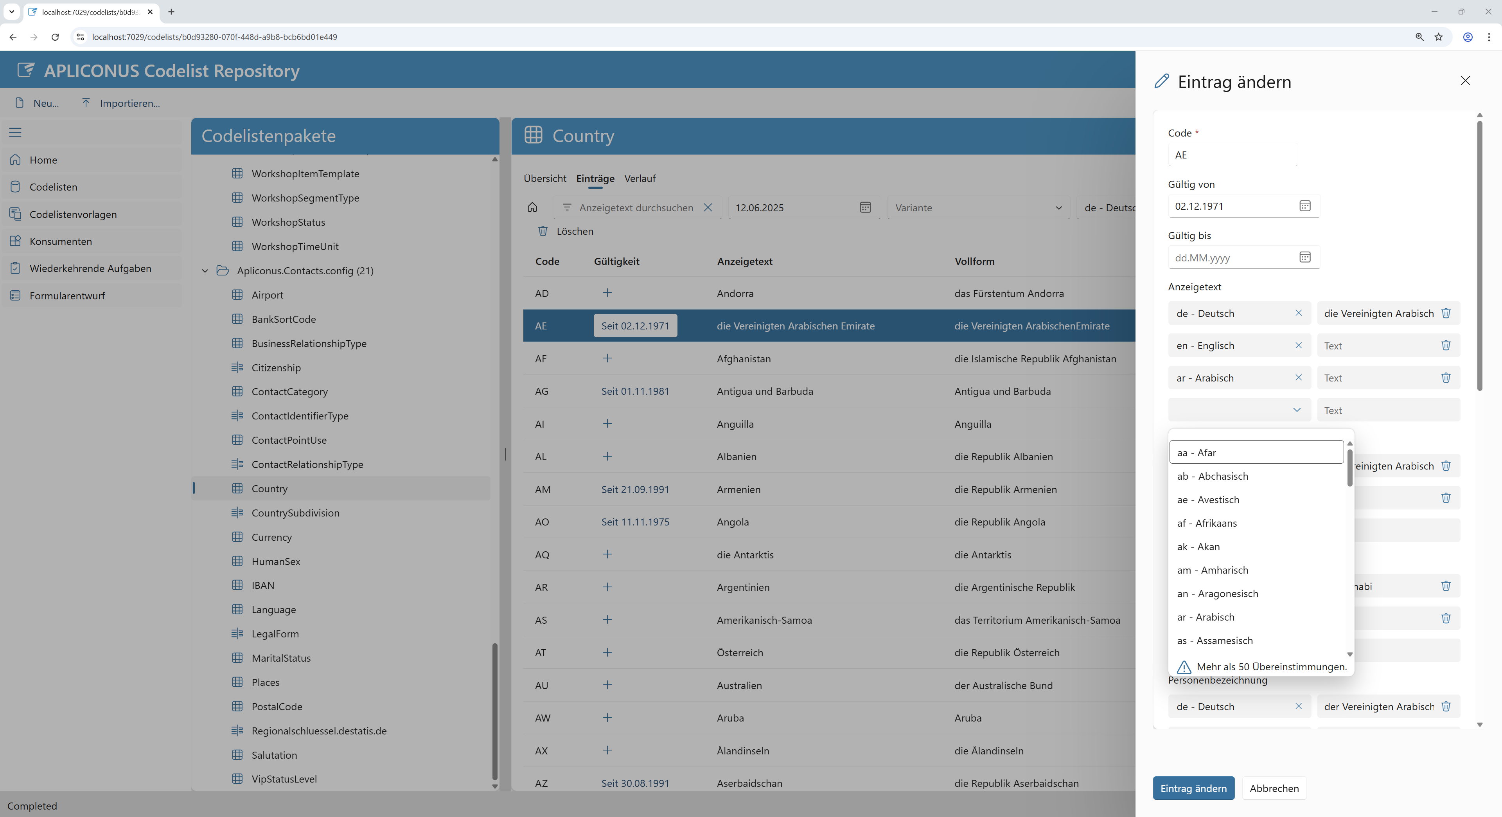Open Gültig von calendar picker
The height and width of the screenshot is (817, 1502).
(x=1305, y=206)
